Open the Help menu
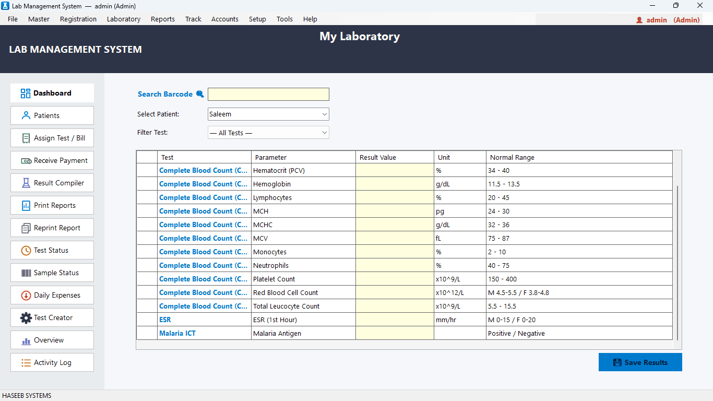This screenshot has width=713, height=401. click(310, 19)
